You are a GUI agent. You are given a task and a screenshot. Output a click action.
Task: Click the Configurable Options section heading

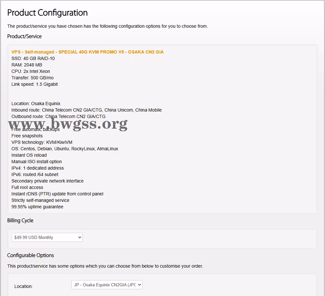[x=30, y=255]
